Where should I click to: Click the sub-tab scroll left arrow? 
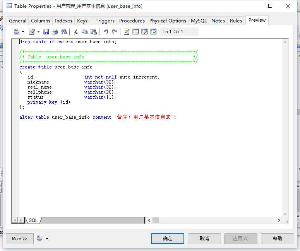(x=15, y=220)
